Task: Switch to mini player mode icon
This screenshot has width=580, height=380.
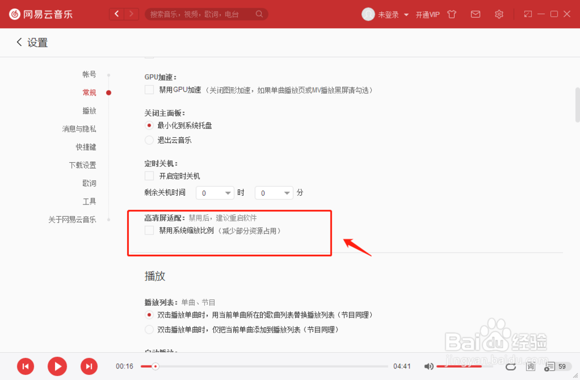Action: coord(528,14)
